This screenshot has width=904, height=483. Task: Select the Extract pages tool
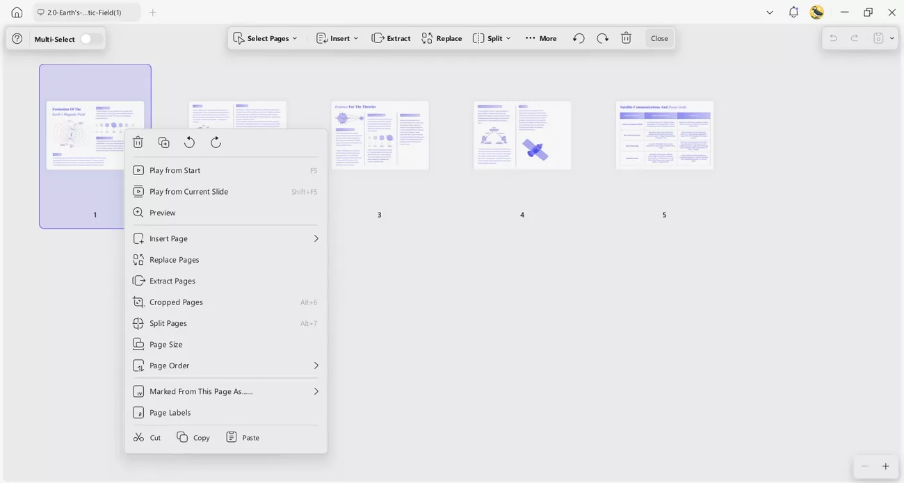tap(391, 38)
